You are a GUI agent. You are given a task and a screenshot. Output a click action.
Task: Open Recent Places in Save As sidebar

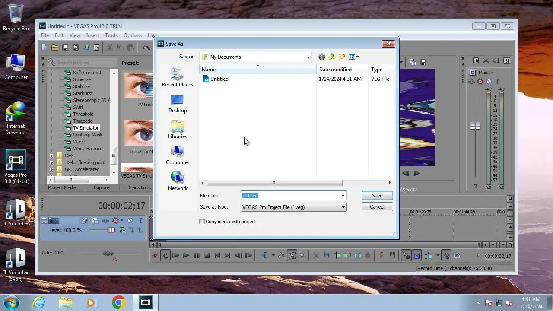click(x=178, y=78)
